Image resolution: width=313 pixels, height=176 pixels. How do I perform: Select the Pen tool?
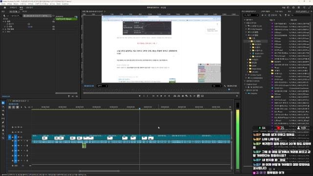[x=3, y=123]
